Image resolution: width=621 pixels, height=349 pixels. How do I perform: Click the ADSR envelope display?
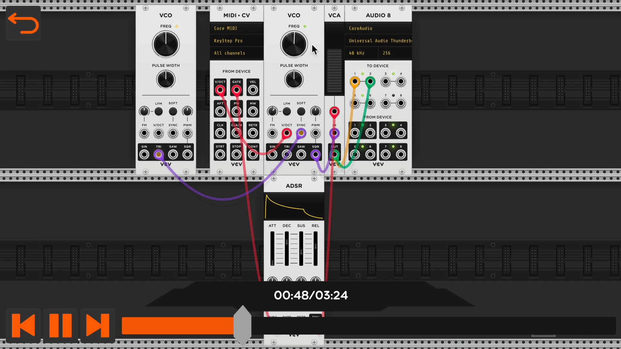point(294,206)
